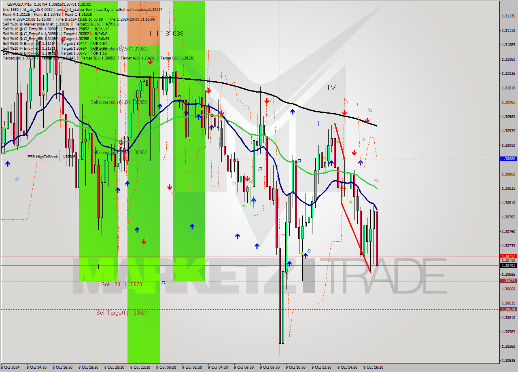Click the 1.30810 price axis label

(508, 203)
